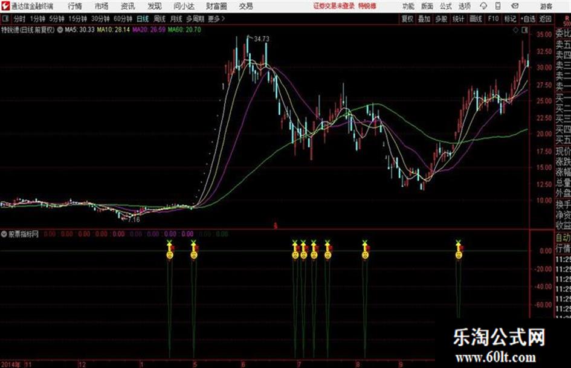The width and height of the screenshot is (571, 368).
Task: Switch to the 30分钟 period tab
Action: point(100,19)
